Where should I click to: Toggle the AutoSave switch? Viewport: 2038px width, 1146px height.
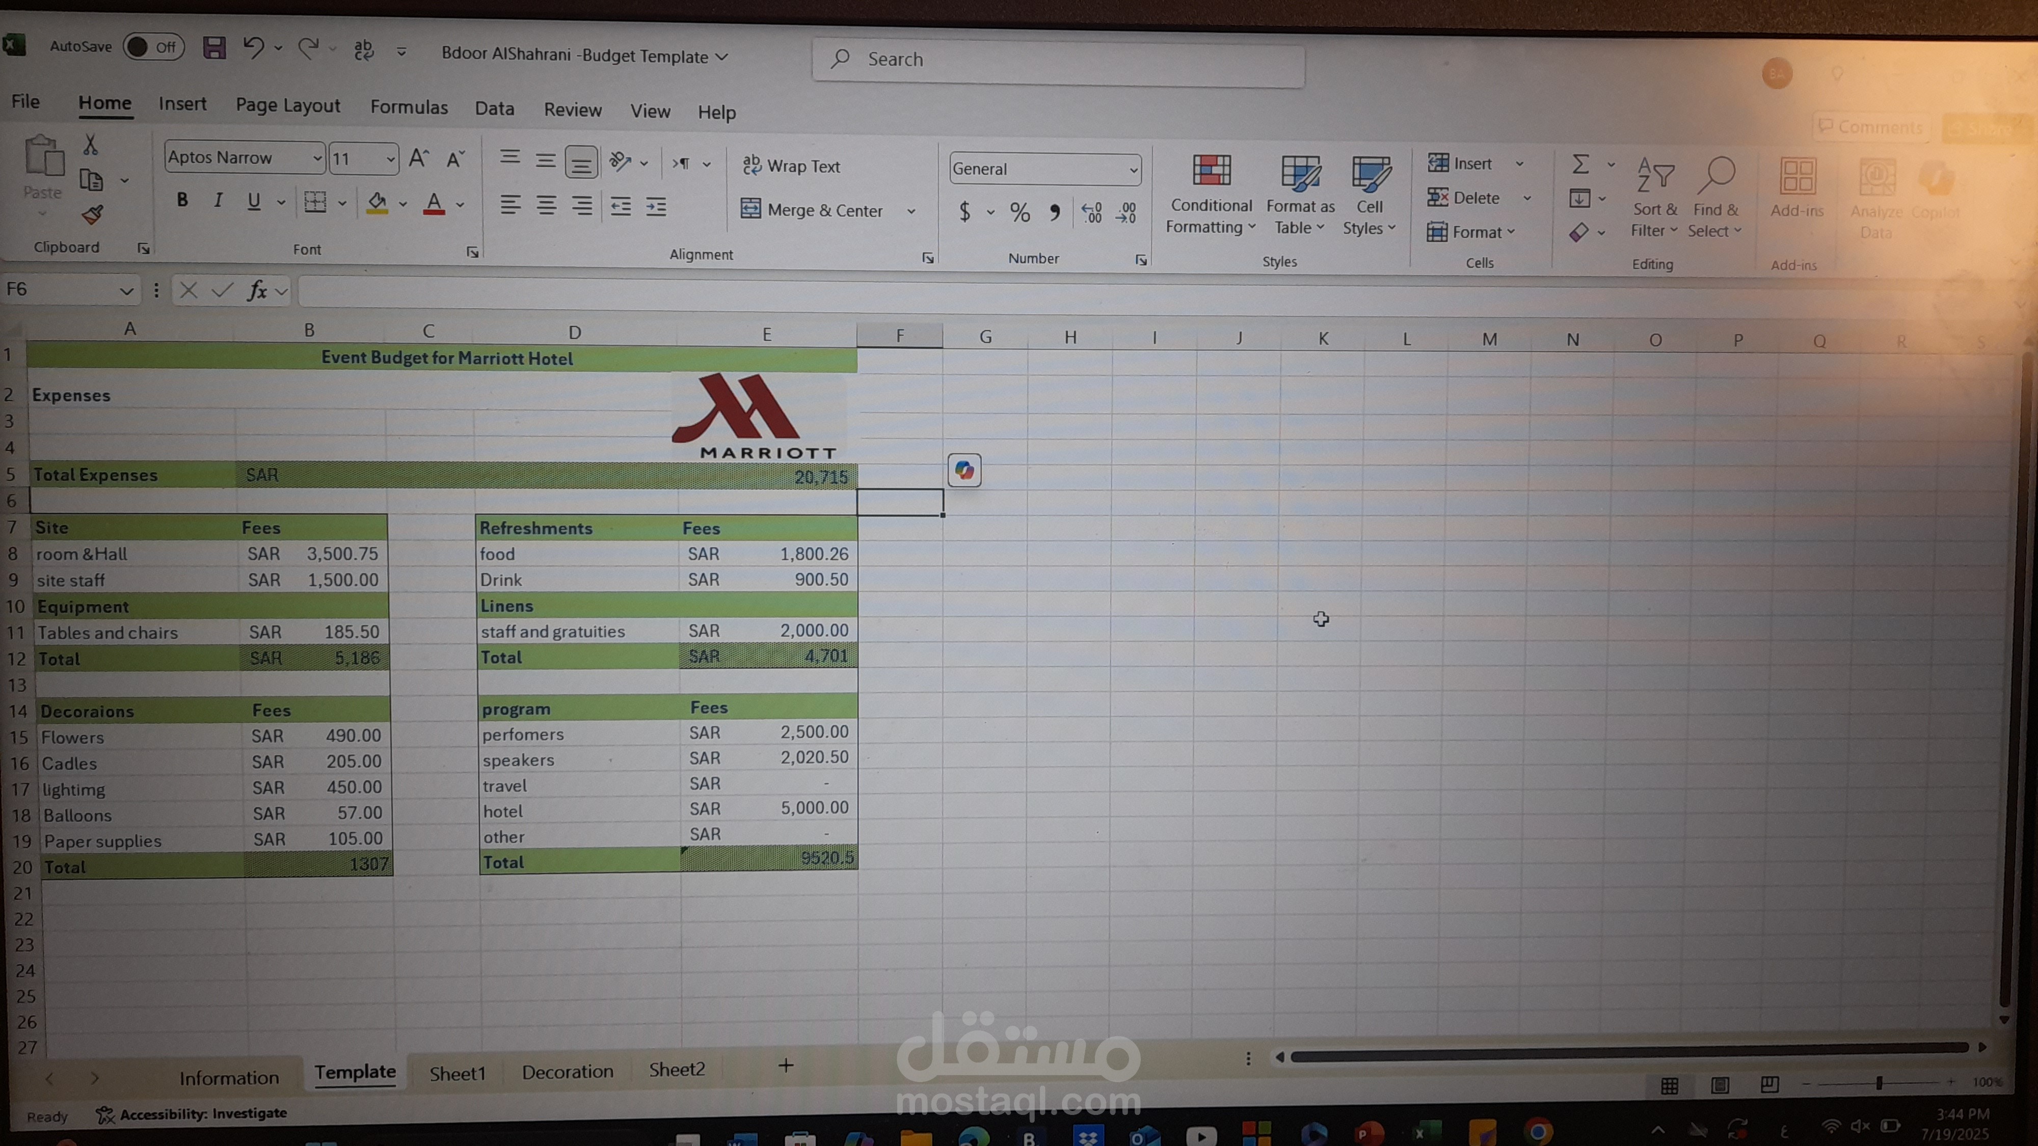point(153,47)
